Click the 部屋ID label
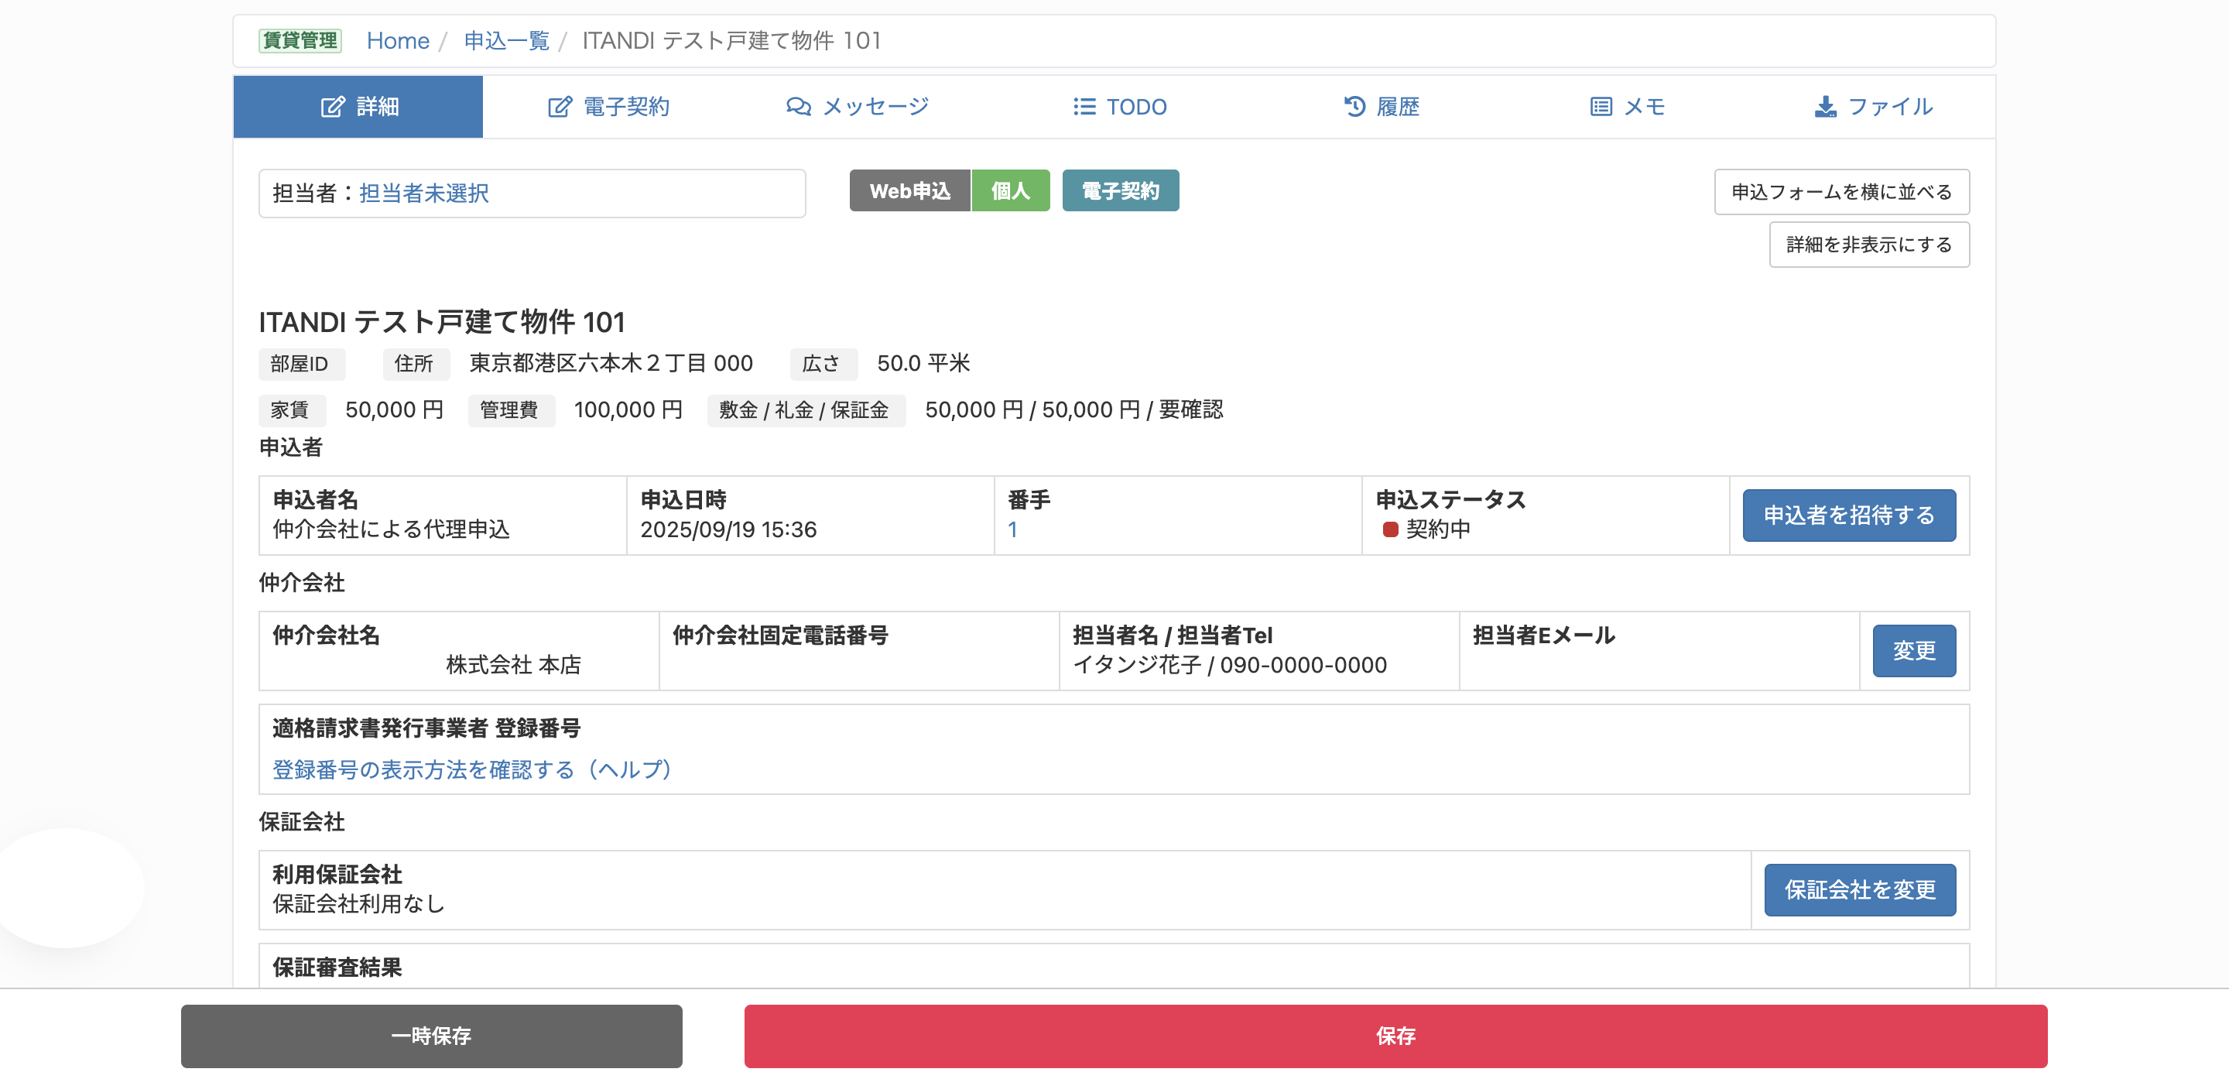2229x1079 pixels. (300, 364)
